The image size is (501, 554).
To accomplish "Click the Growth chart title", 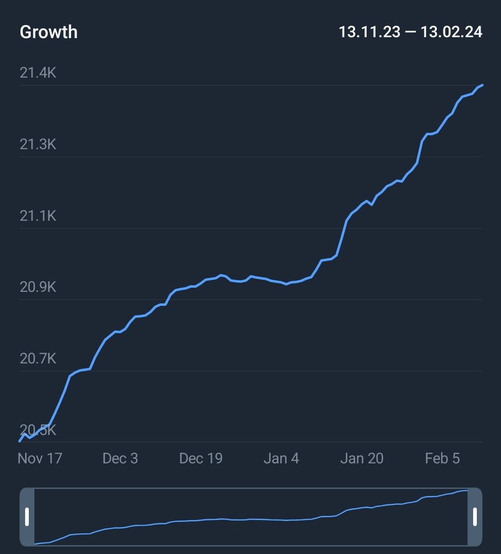I will [x=49, y=32].
